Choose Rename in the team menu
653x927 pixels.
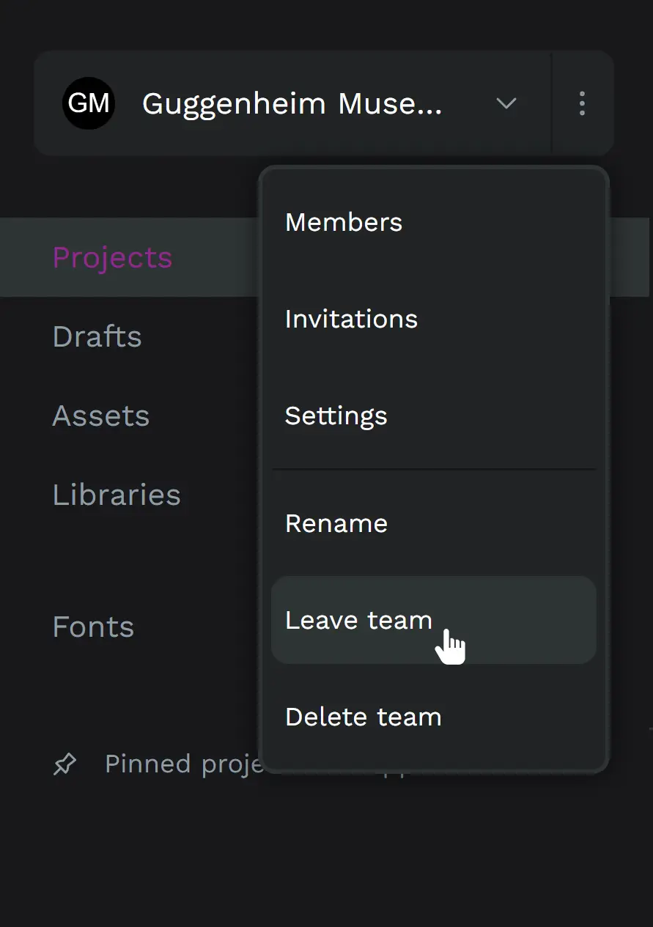click(336, 523)
